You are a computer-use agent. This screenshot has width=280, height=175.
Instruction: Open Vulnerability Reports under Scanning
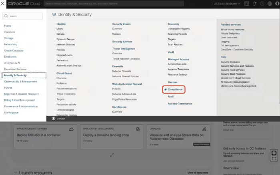pyautogui.click(x=179, y=29)
